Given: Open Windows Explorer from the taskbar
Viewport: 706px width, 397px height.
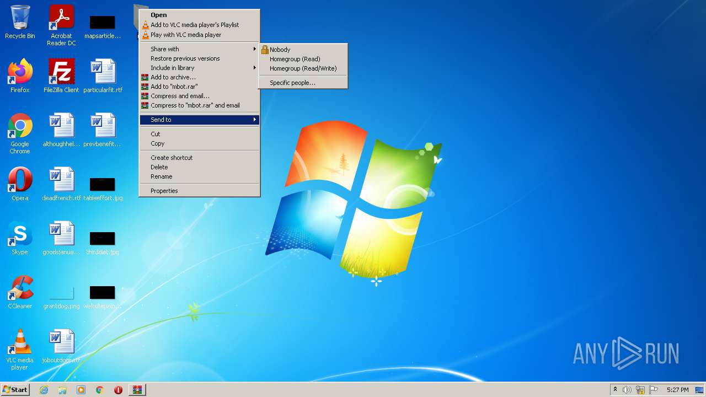Looking at the screenshot, I should click(62, 390).
